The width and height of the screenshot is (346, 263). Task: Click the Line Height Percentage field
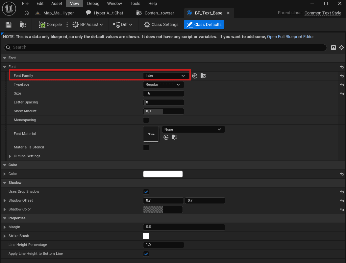(163, 245)
